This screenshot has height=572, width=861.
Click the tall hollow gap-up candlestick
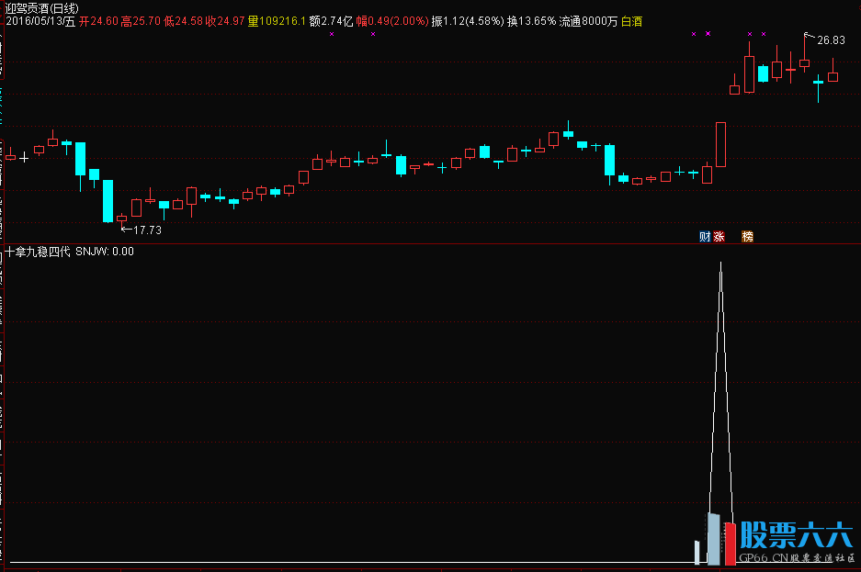(721, 144)
